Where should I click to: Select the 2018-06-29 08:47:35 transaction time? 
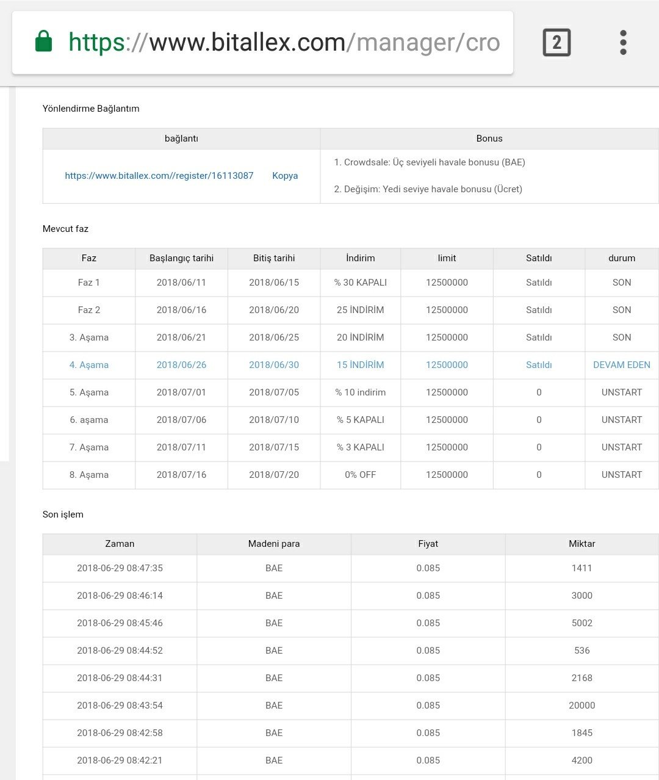pyautogui.click(x=120, y=568)
